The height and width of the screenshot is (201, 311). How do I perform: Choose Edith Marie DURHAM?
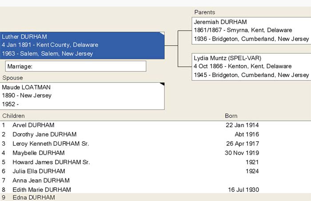[x=42, y=190]
